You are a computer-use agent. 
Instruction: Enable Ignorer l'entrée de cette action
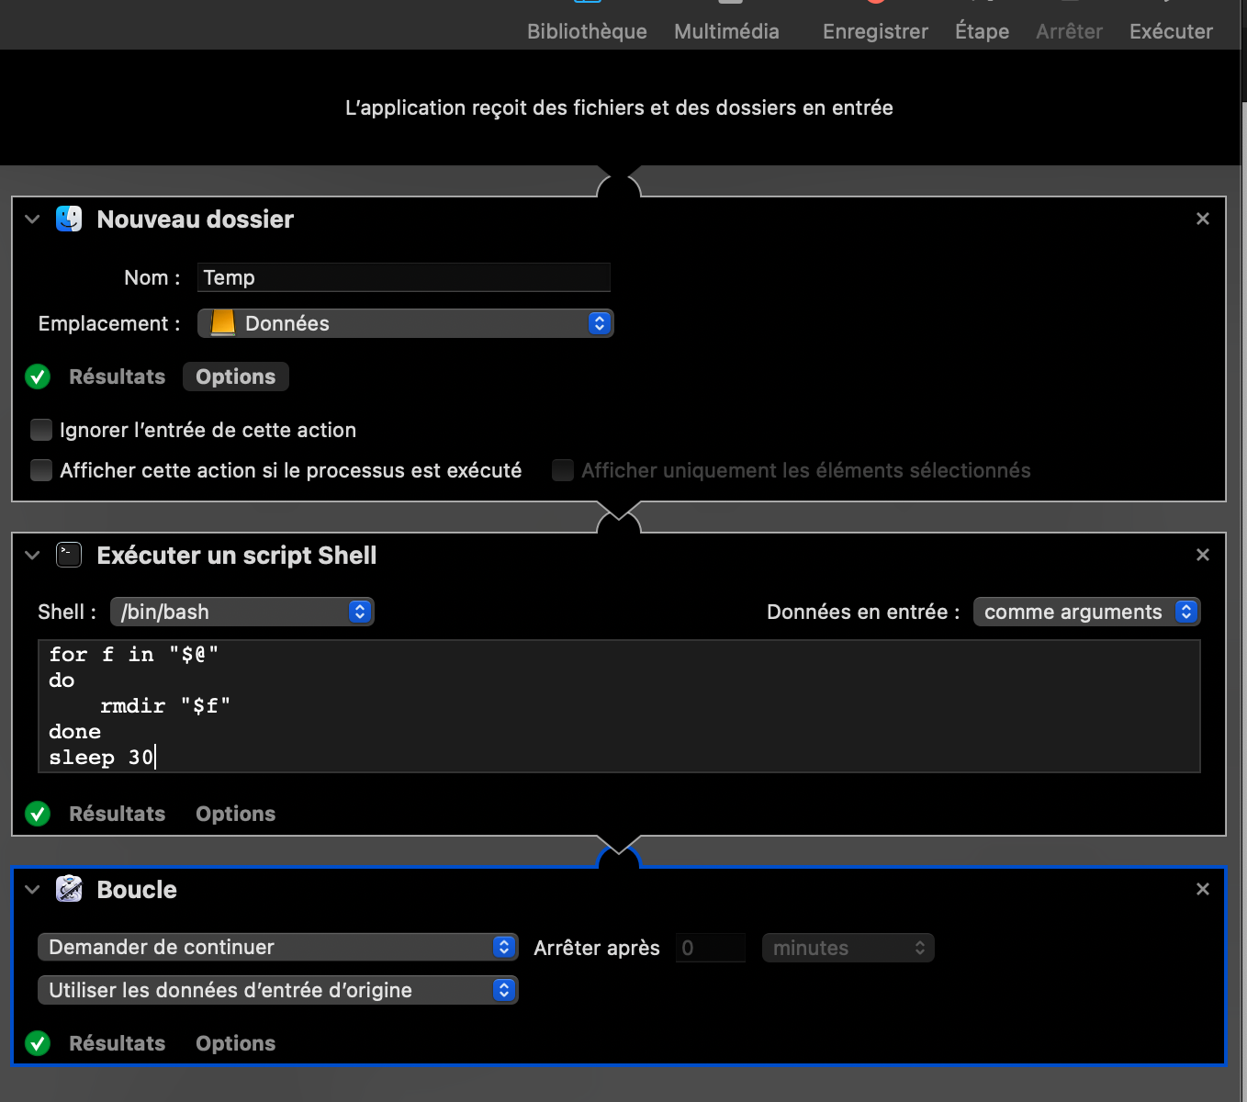[x=41, y=430]
